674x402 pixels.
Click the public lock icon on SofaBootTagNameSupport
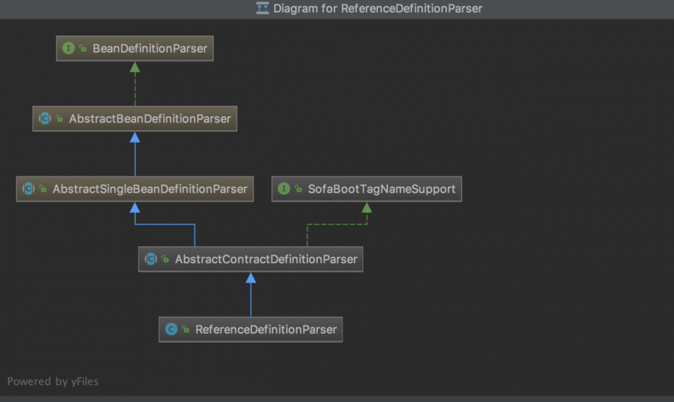click(x=298, y=190)
